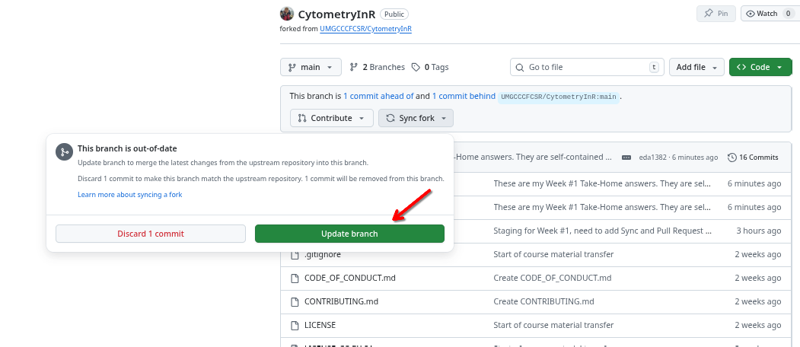Focus the Go to file search field

(x=586, y=67)
